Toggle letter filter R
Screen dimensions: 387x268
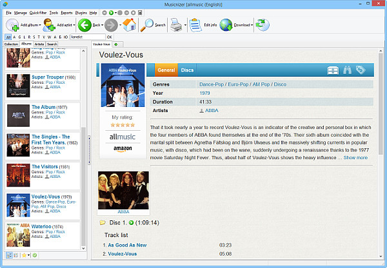click(29, 37)
